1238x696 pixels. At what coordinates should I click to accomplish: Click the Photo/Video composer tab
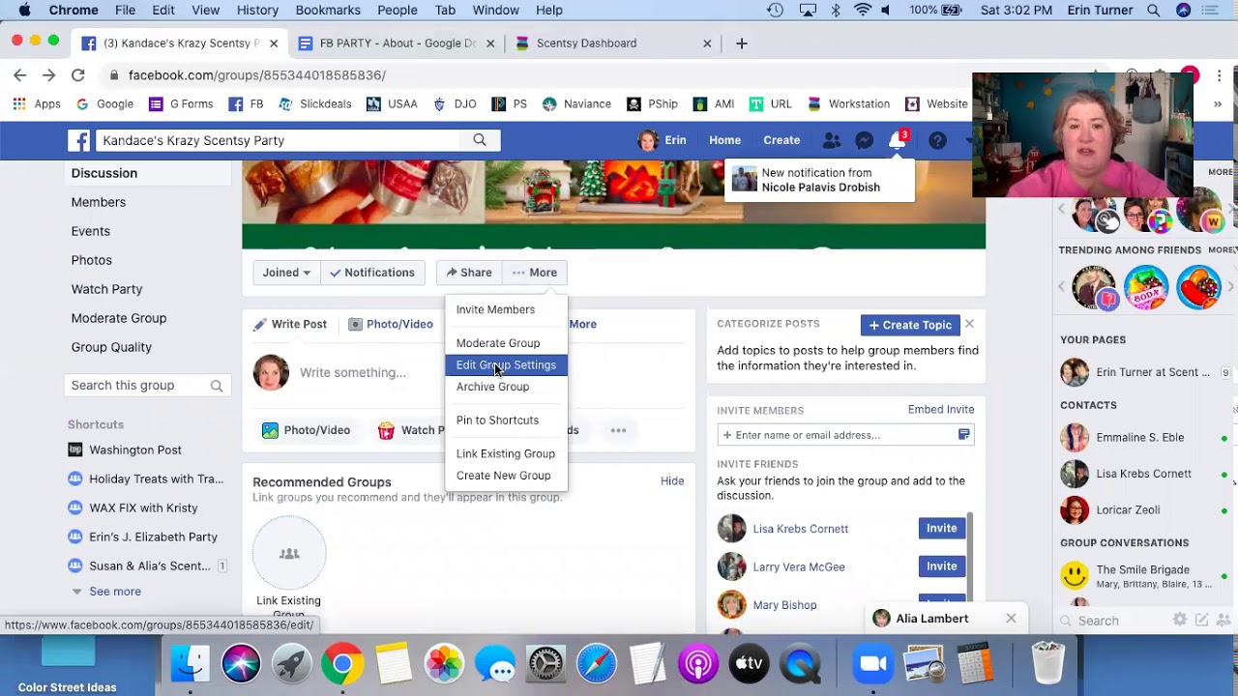(x=391, y=325)
